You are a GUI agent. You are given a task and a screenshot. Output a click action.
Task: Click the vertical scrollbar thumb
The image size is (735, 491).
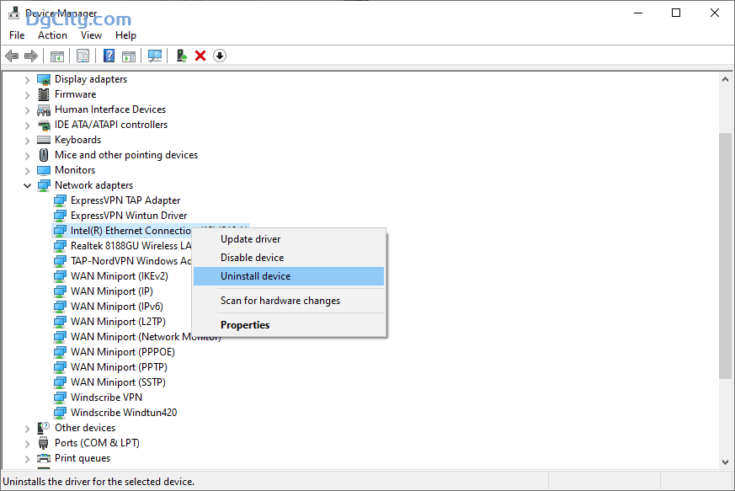coord(725,255)
